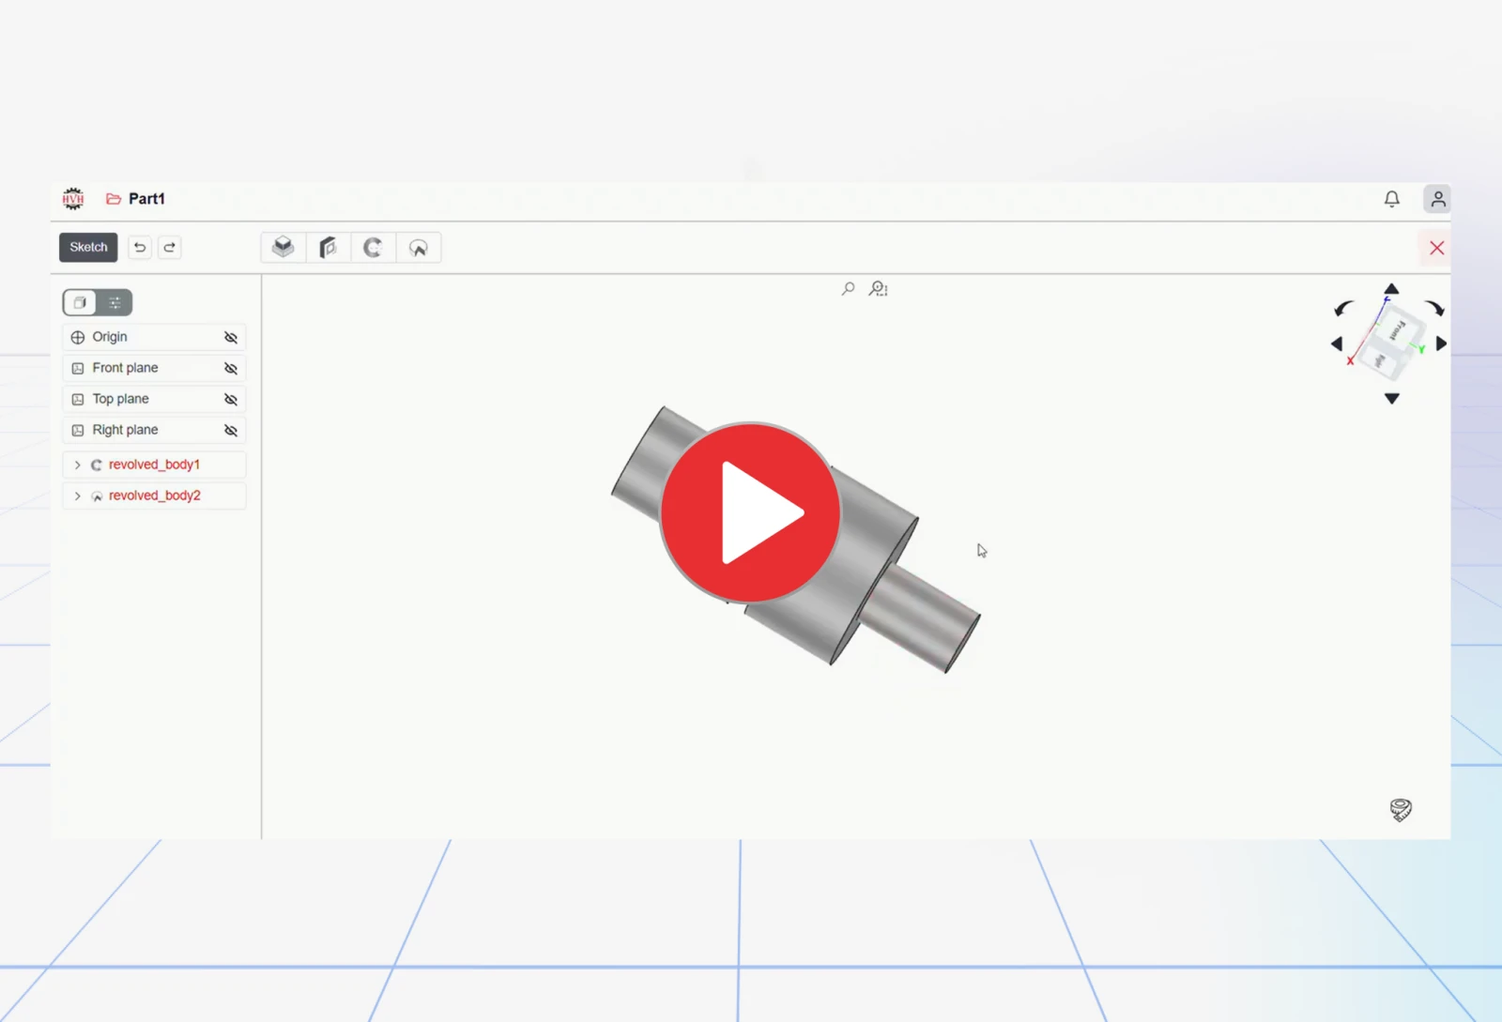Open the notifications bell
Image resolution: width=1502 pixels, height=1022 pixels.
[x=1392, y=199]
